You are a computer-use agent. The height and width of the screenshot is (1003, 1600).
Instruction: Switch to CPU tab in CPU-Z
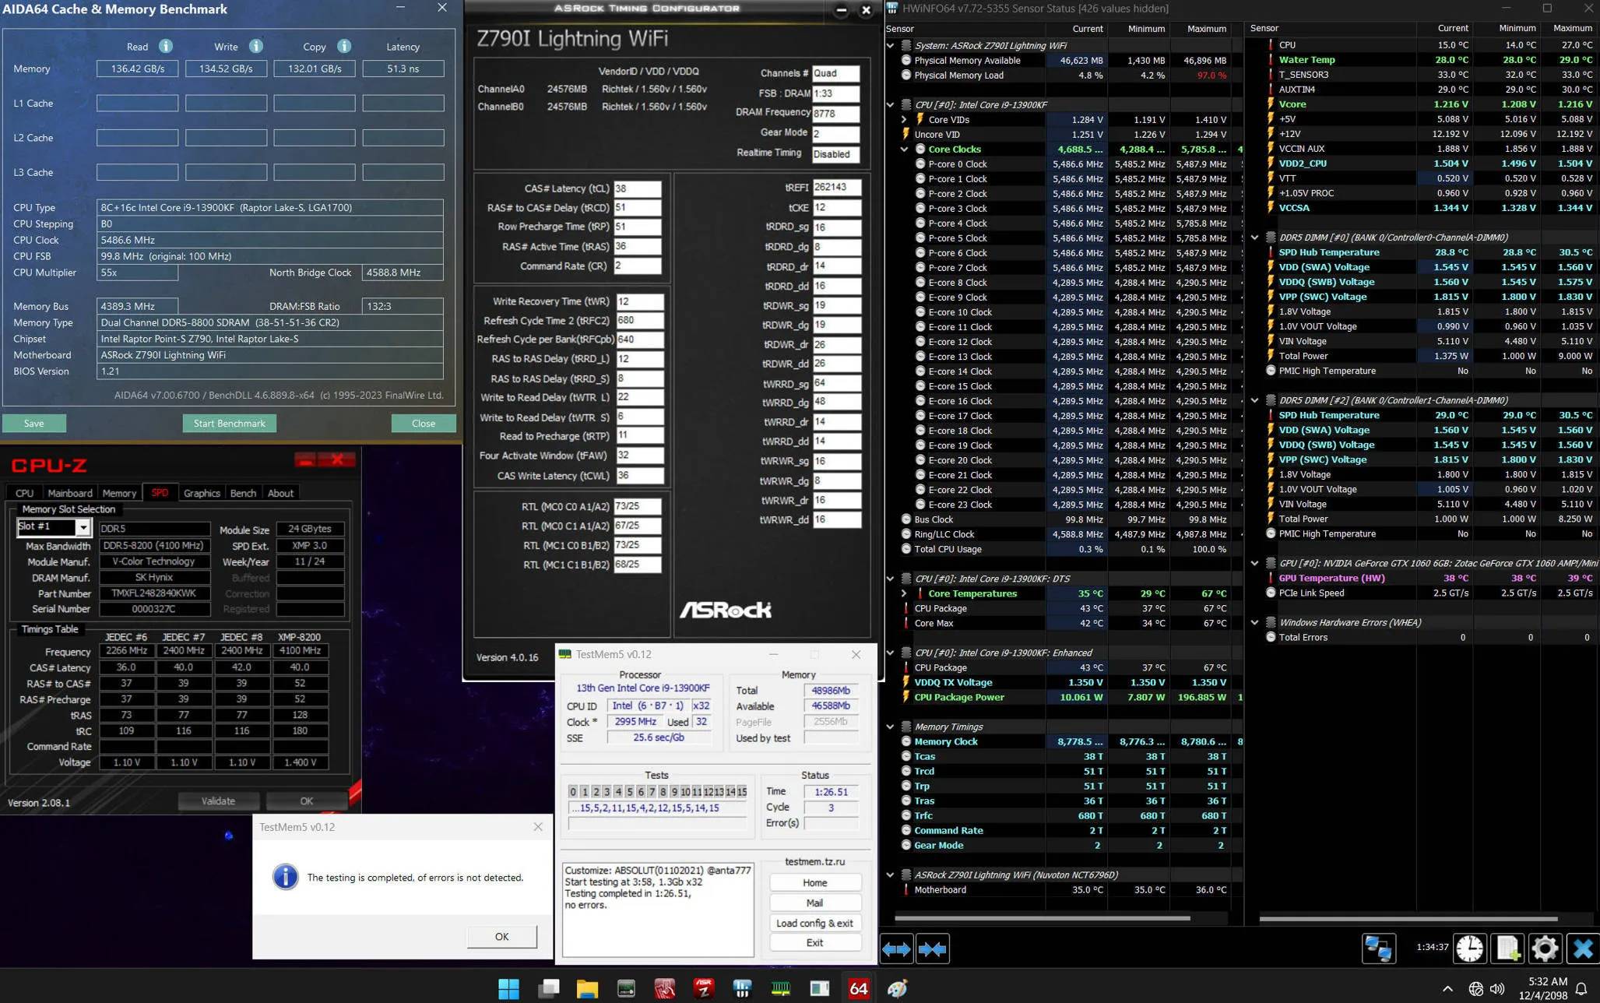click(24, 493)
